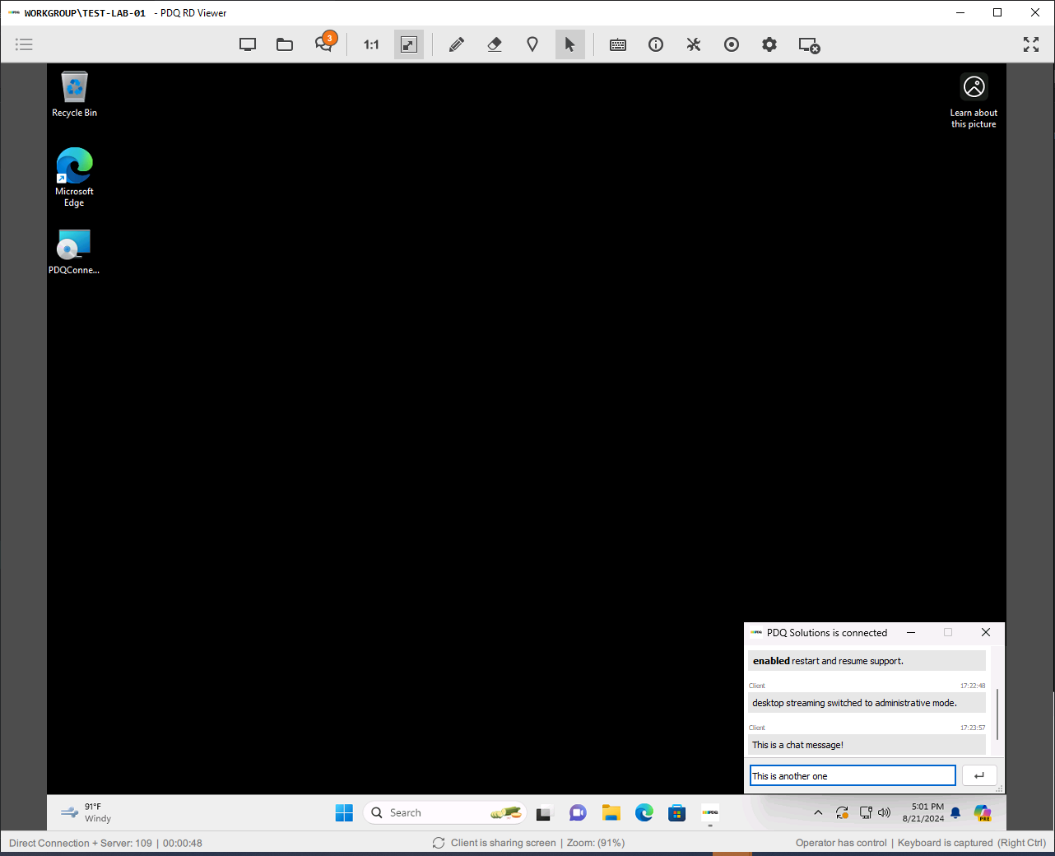The image size is (1055, 856).
Task: Select Microsoft Edge desktop shortcut
Action: [74, 177]
